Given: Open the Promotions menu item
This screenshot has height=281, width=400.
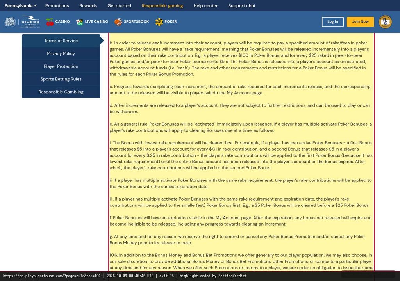Looking at the screenshot, I should coord(57,5).
